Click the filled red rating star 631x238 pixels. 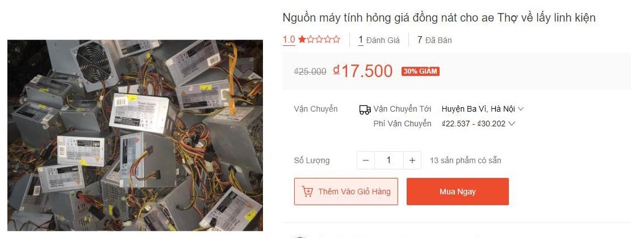click(x=302, y=39)
